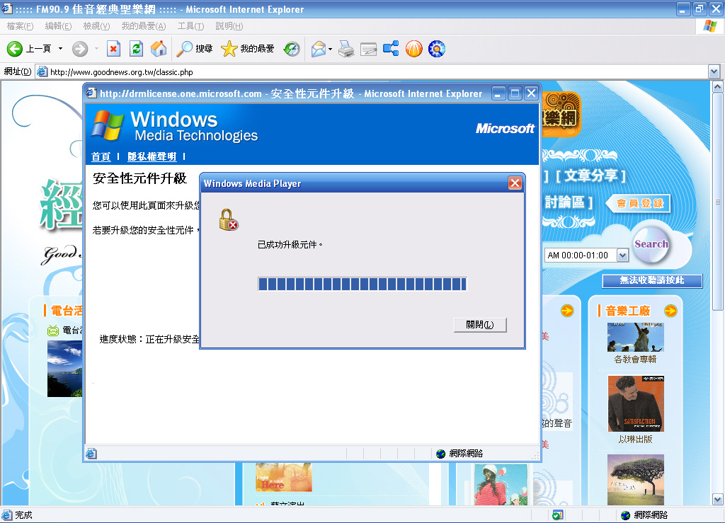725x523 pixels.
Task: Click the upgrade progress bar
Action: pos(362,284)
